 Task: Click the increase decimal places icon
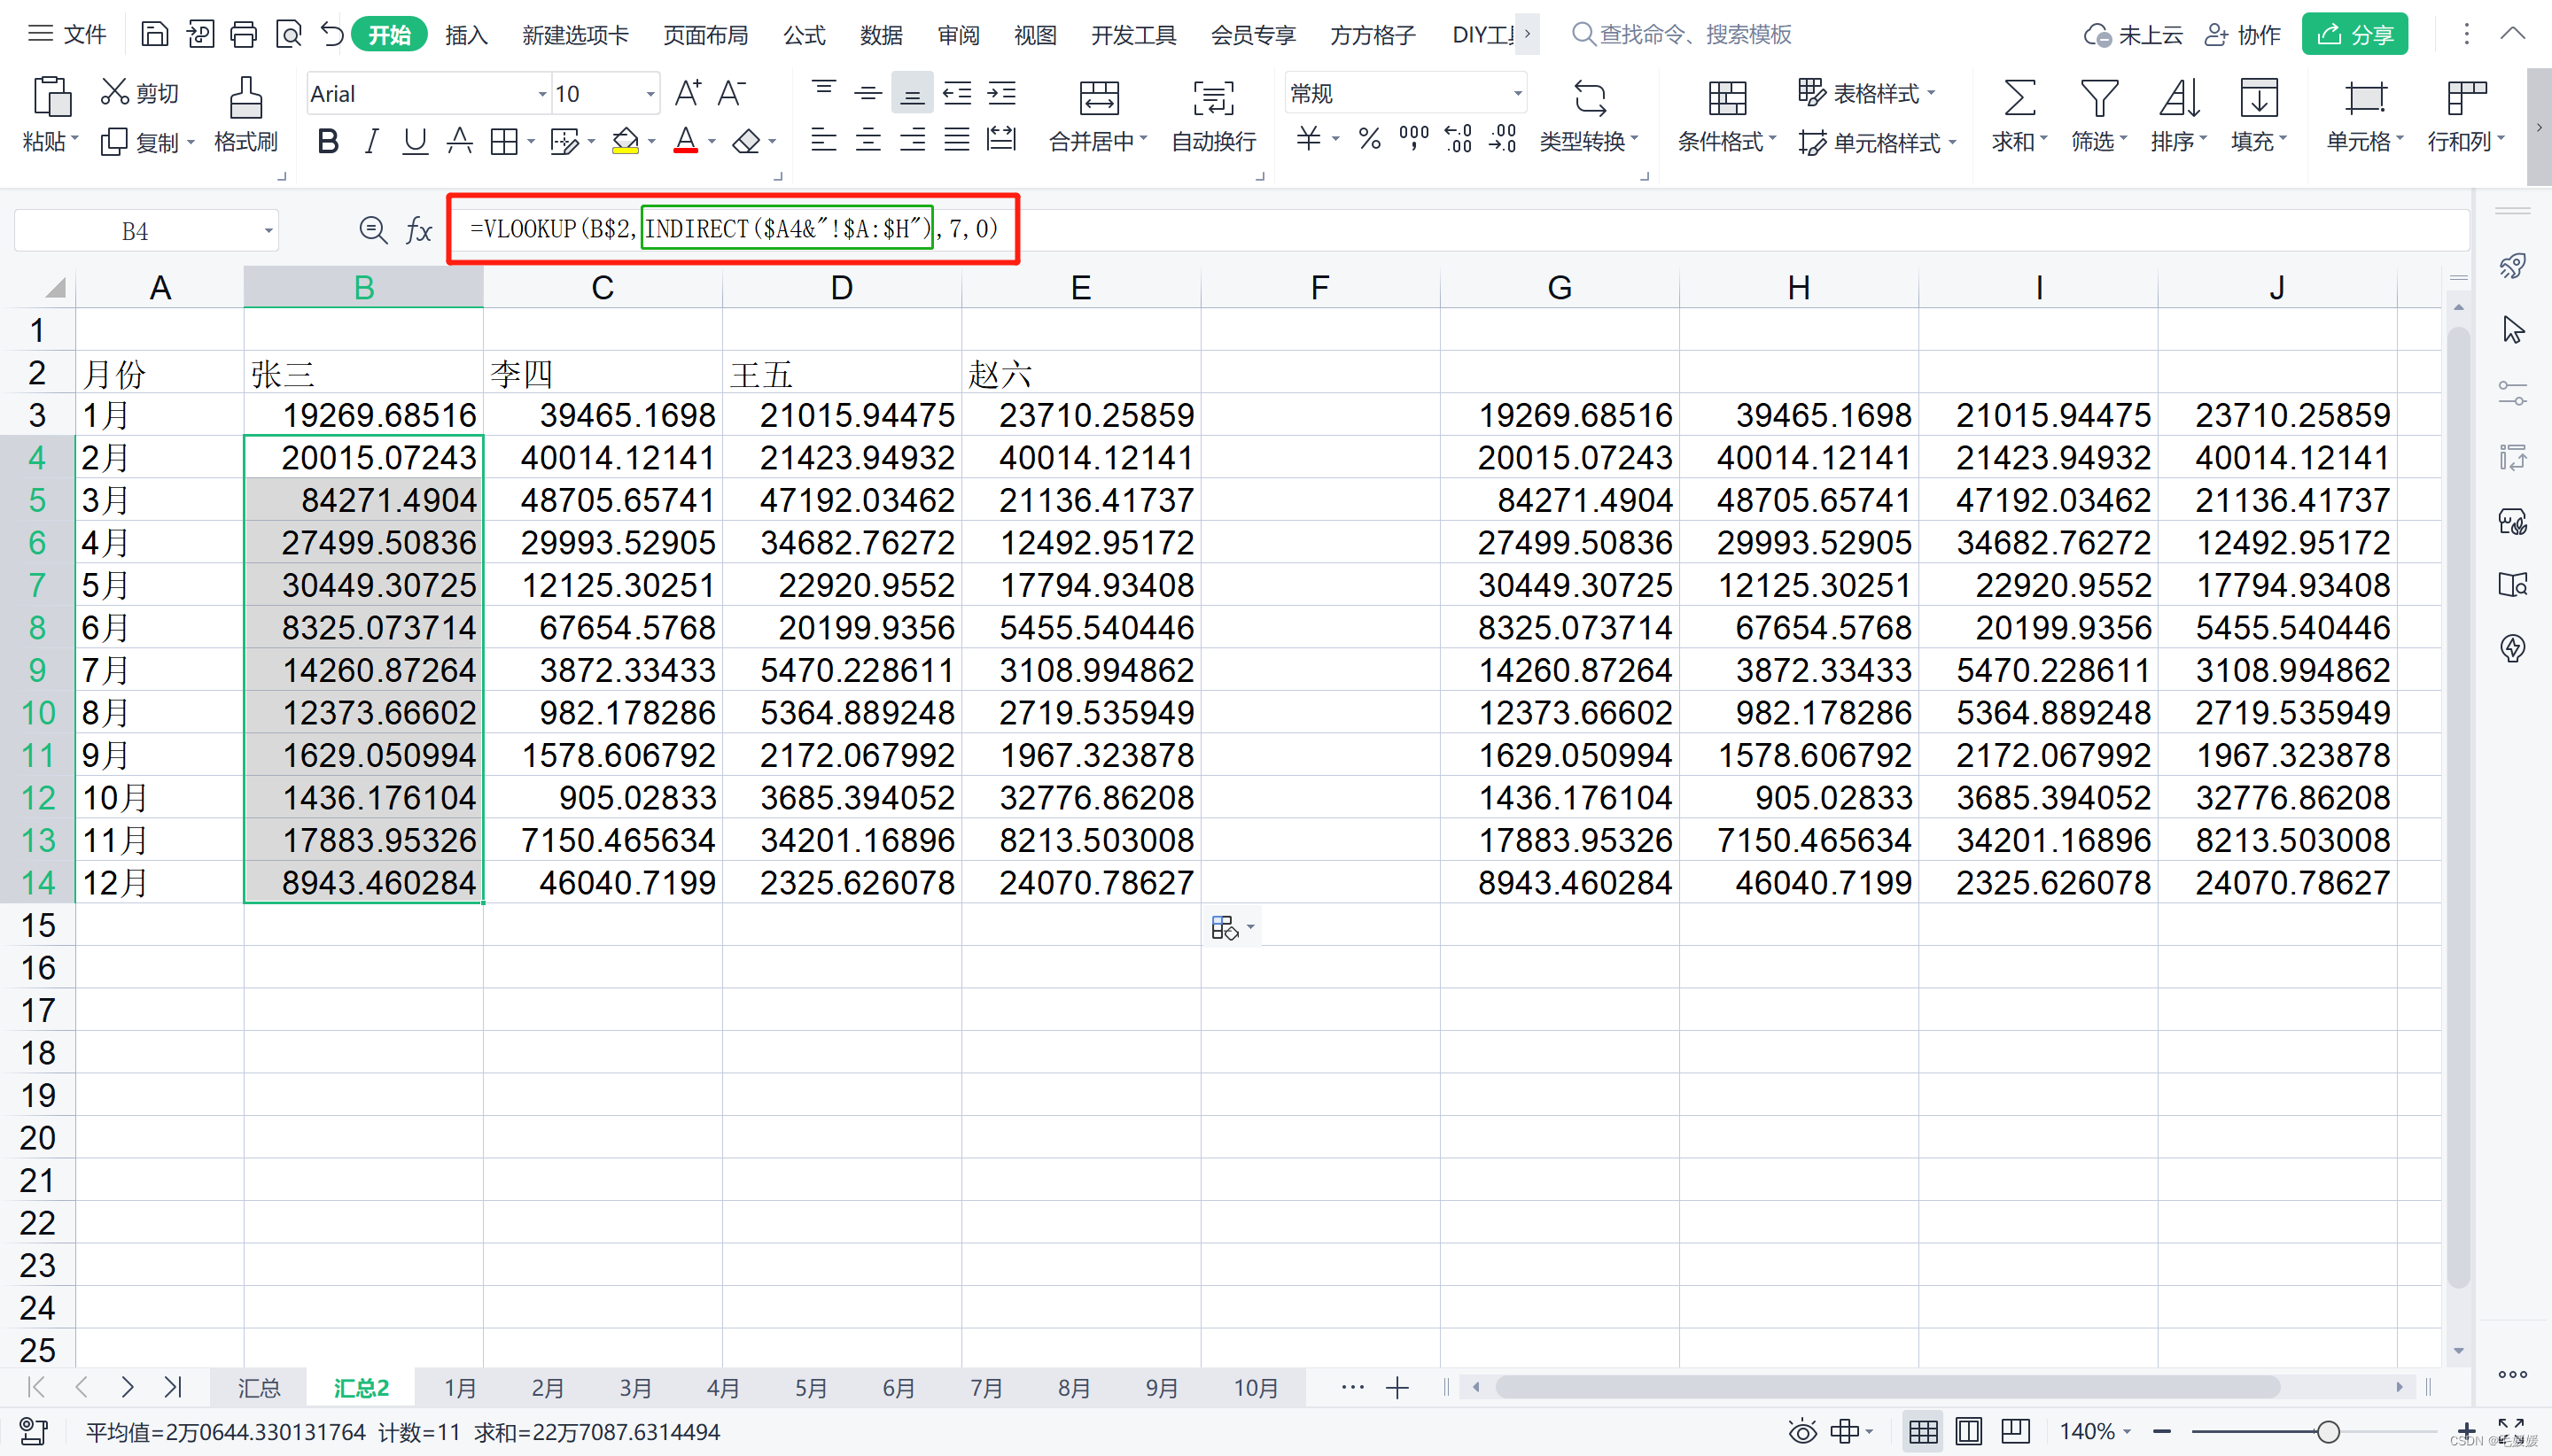(x=1459, y=139)
